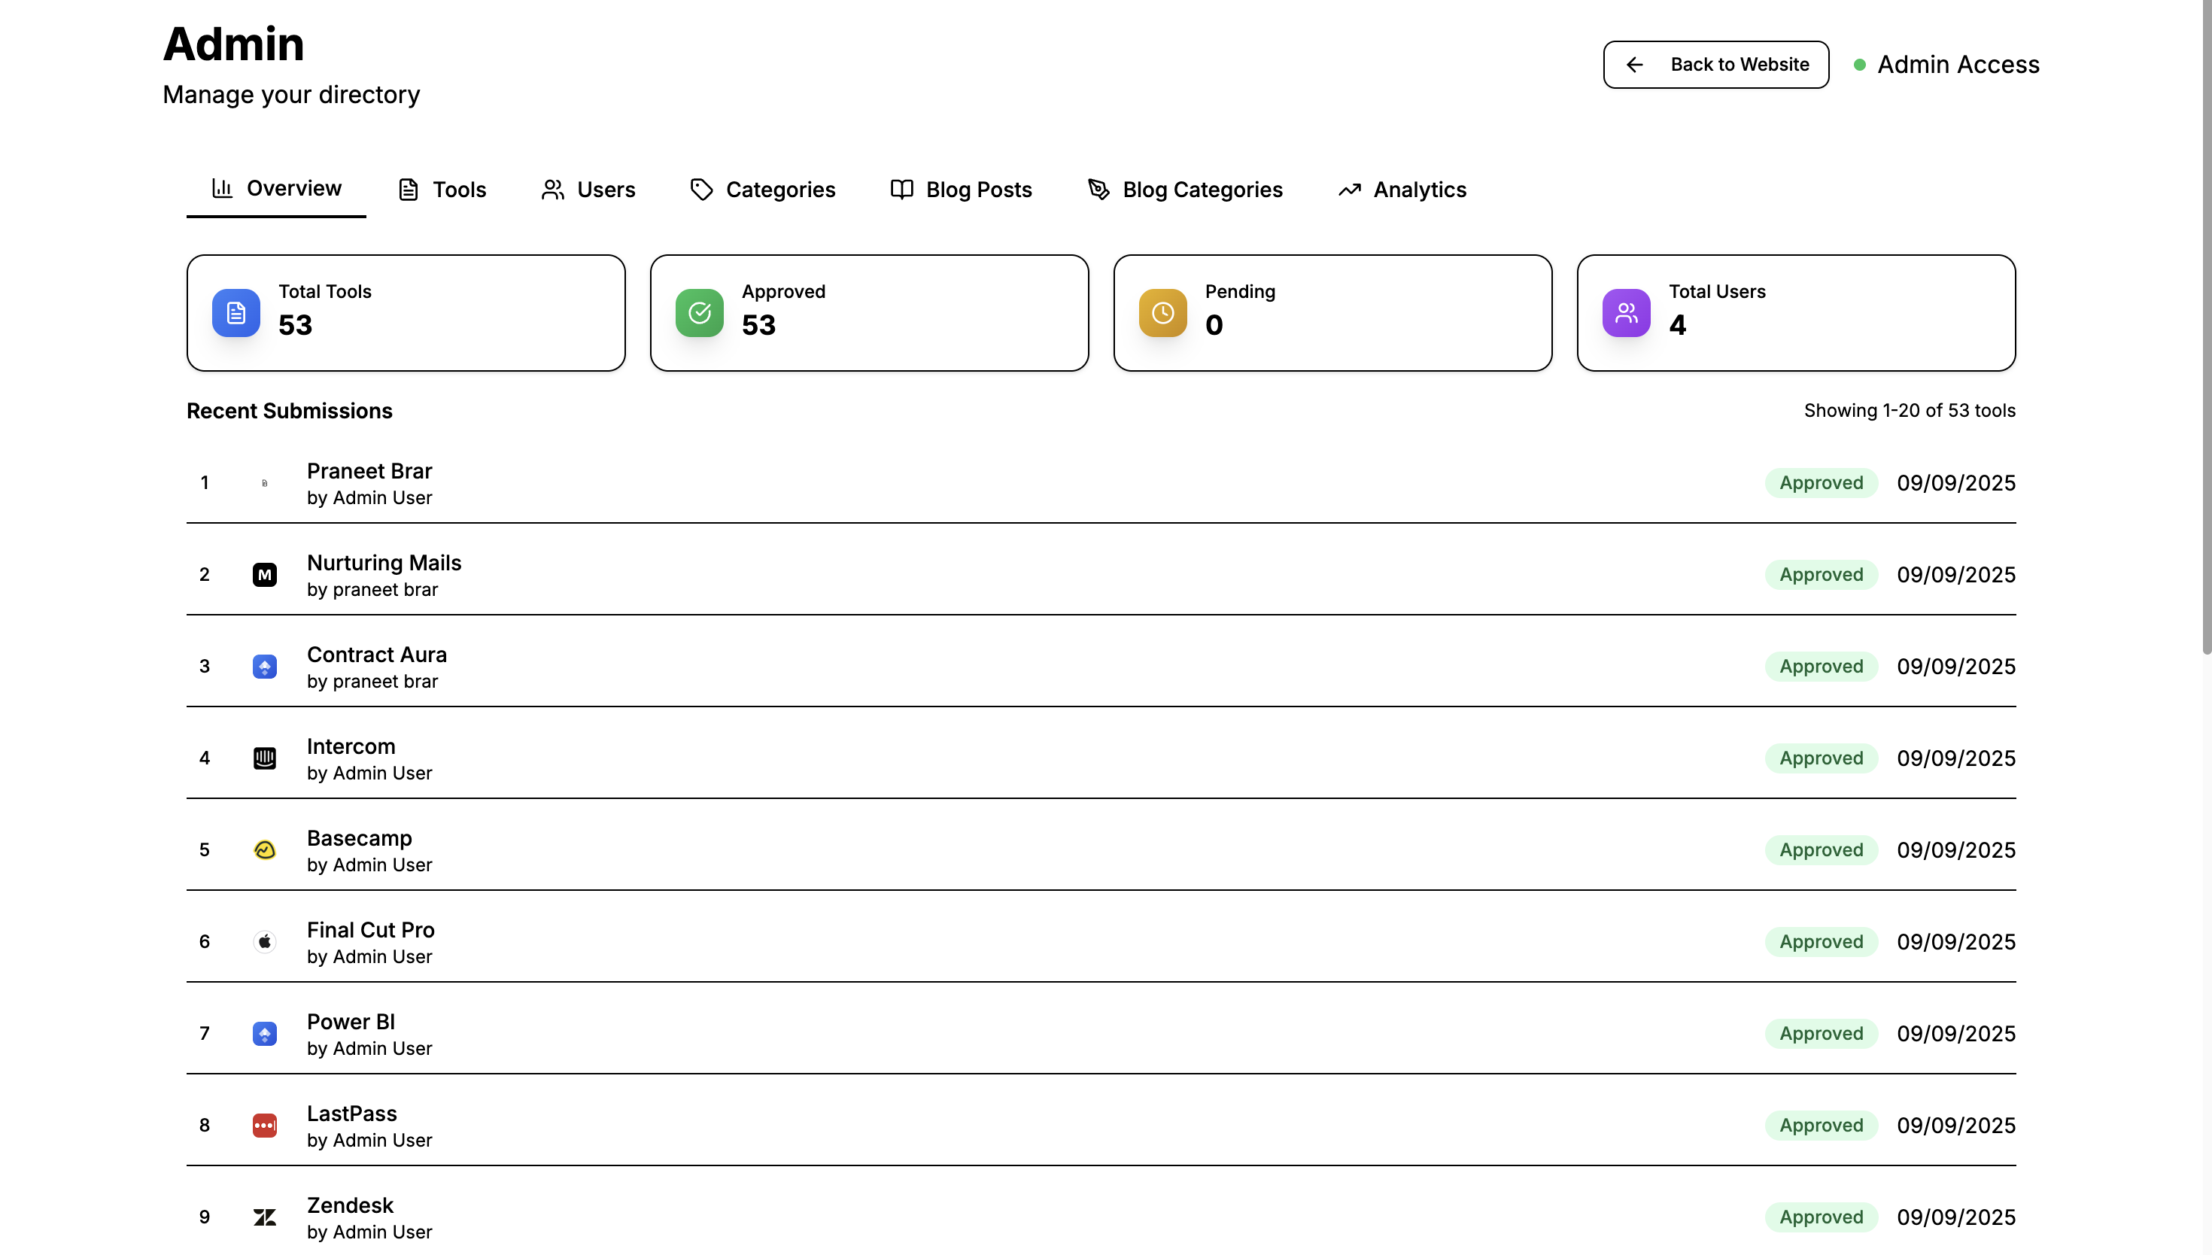Go to the Blog Posts tab

pos(961,190)
